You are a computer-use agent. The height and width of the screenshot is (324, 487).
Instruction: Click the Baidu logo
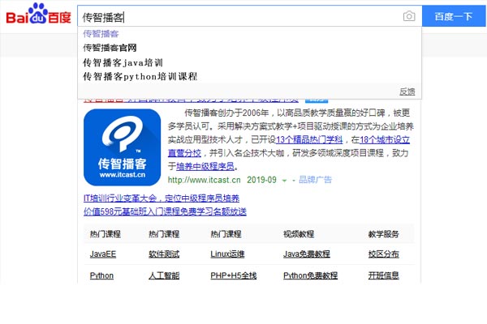pos(38,17)
